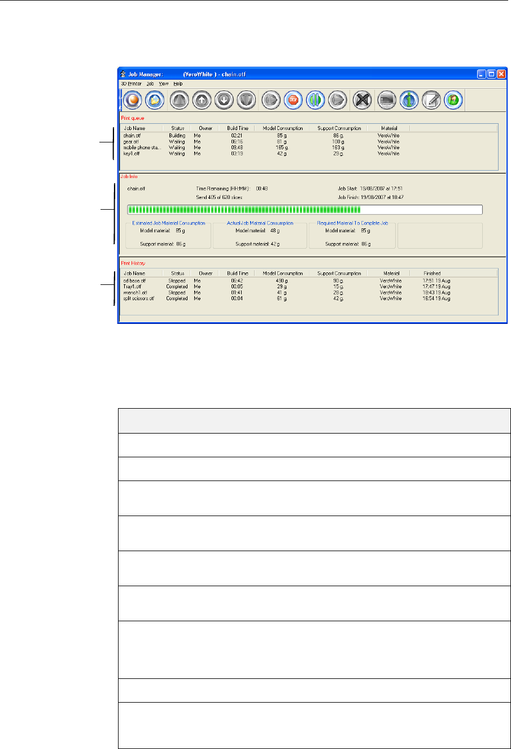
Task: Click the green info icon
Action: (x=409, y=100)
